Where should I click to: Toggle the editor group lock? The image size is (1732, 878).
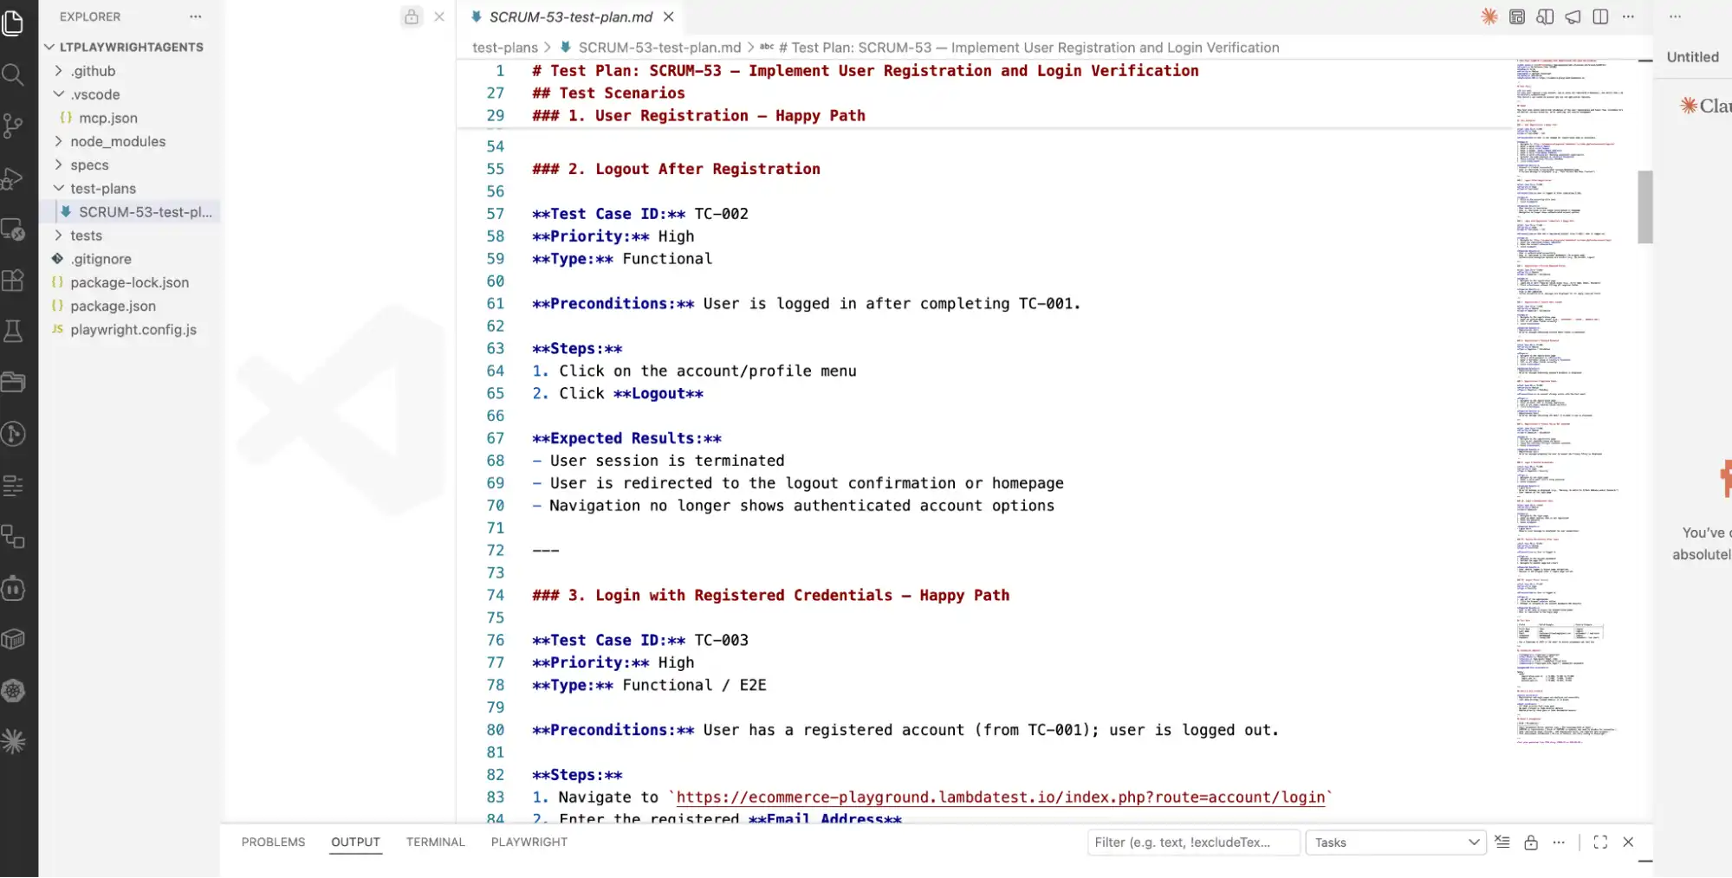(412, 16)
